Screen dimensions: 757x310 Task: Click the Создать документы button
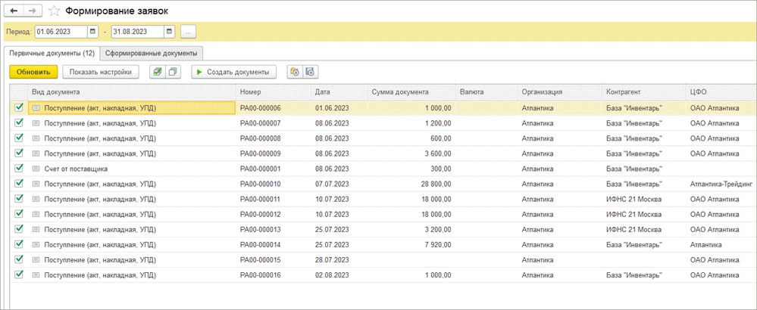coord(233,72)
